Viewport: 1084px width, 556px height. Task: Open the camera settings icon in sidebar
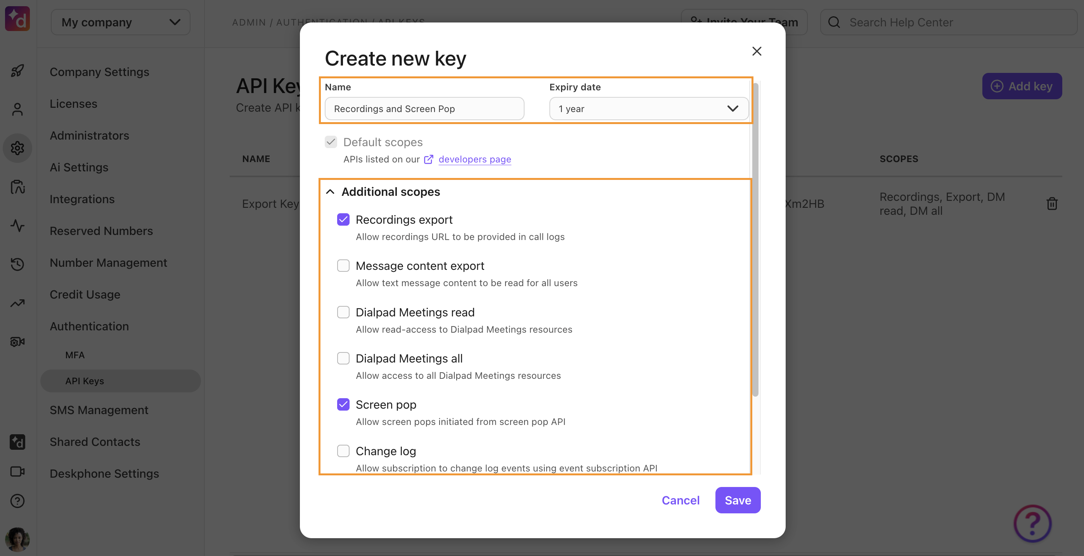click(17, 342)
